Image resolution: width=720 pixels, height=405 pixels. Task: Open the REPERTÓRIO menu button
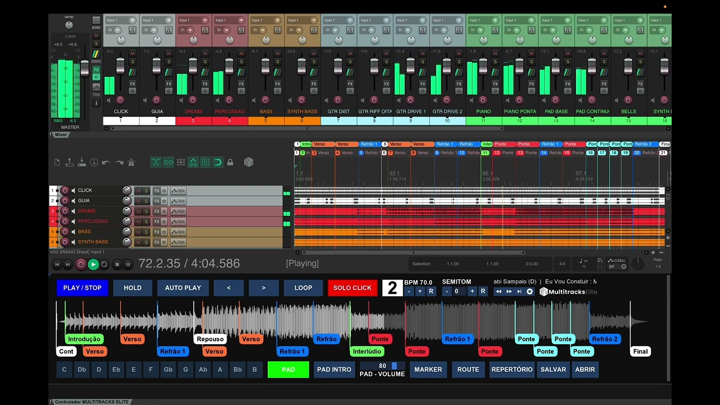[511, 370]
